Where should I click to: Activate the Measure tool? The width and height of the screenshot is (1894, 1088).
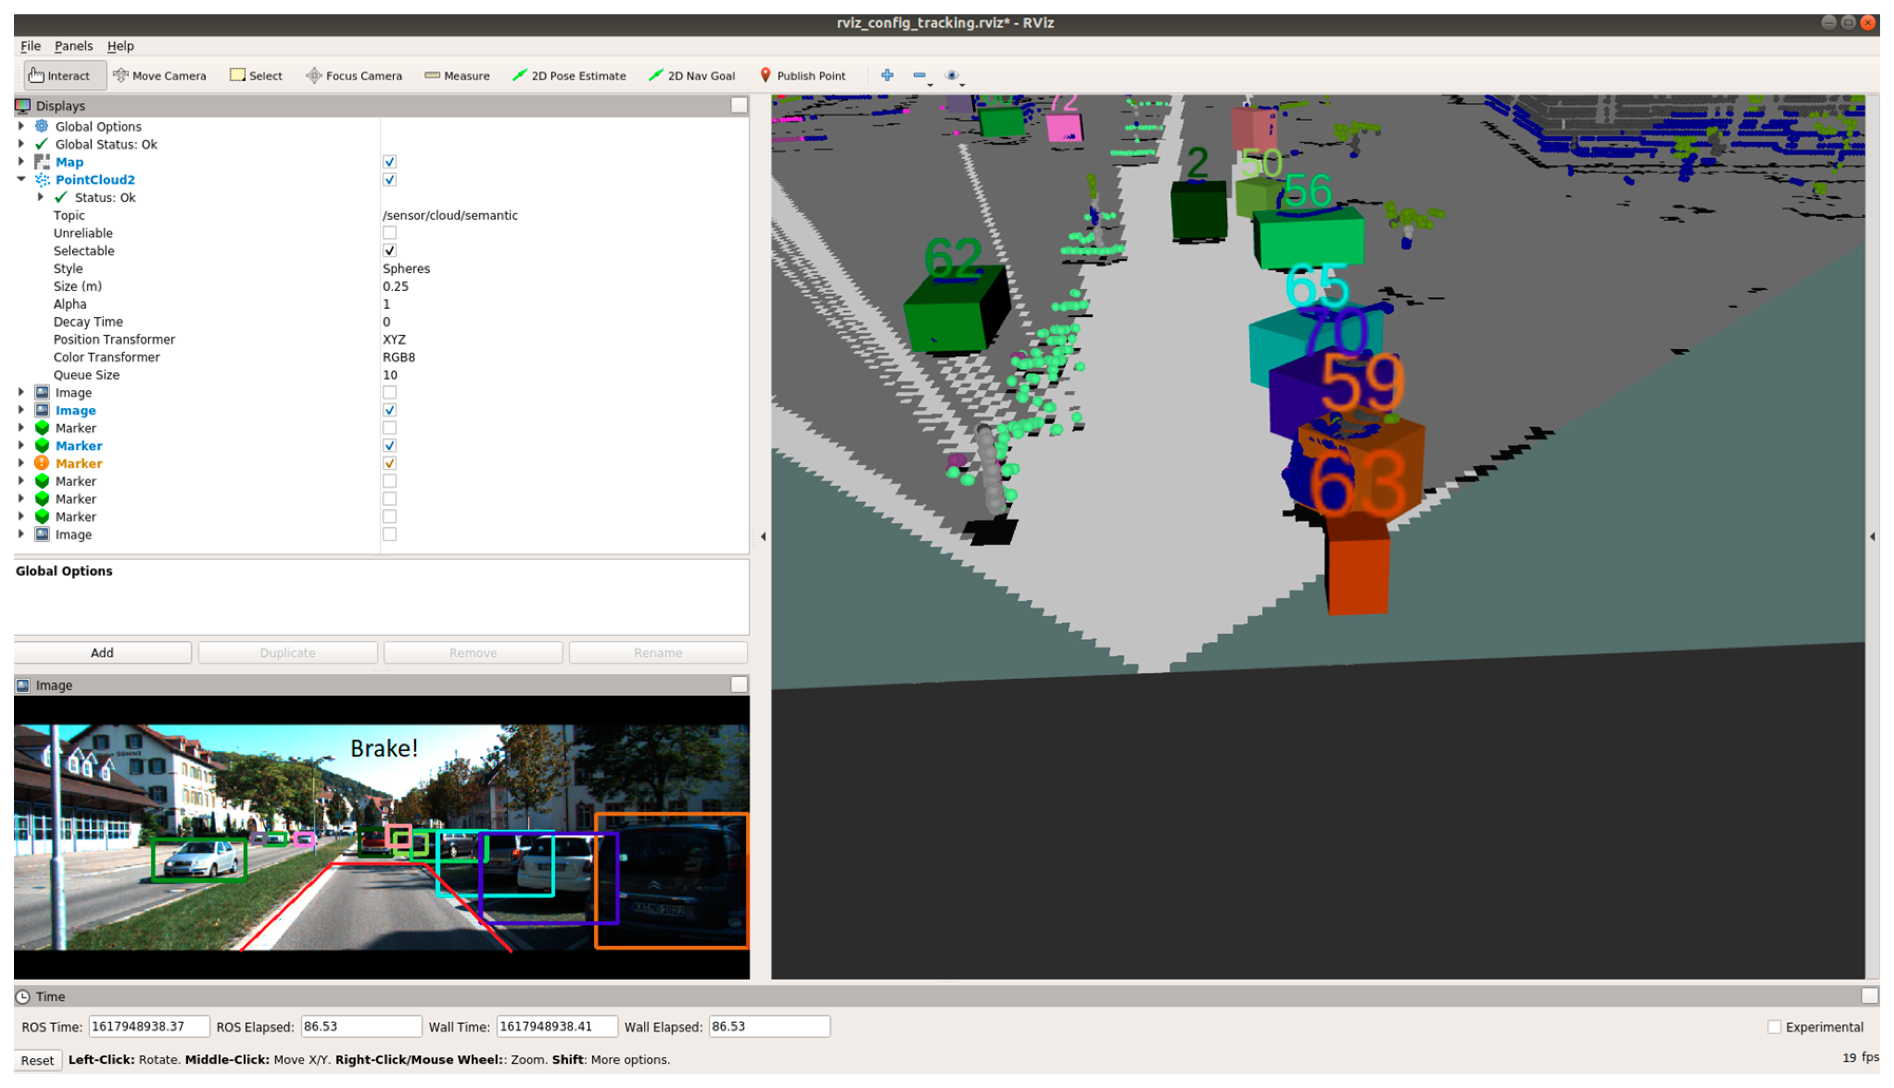(x=457, y=75)
